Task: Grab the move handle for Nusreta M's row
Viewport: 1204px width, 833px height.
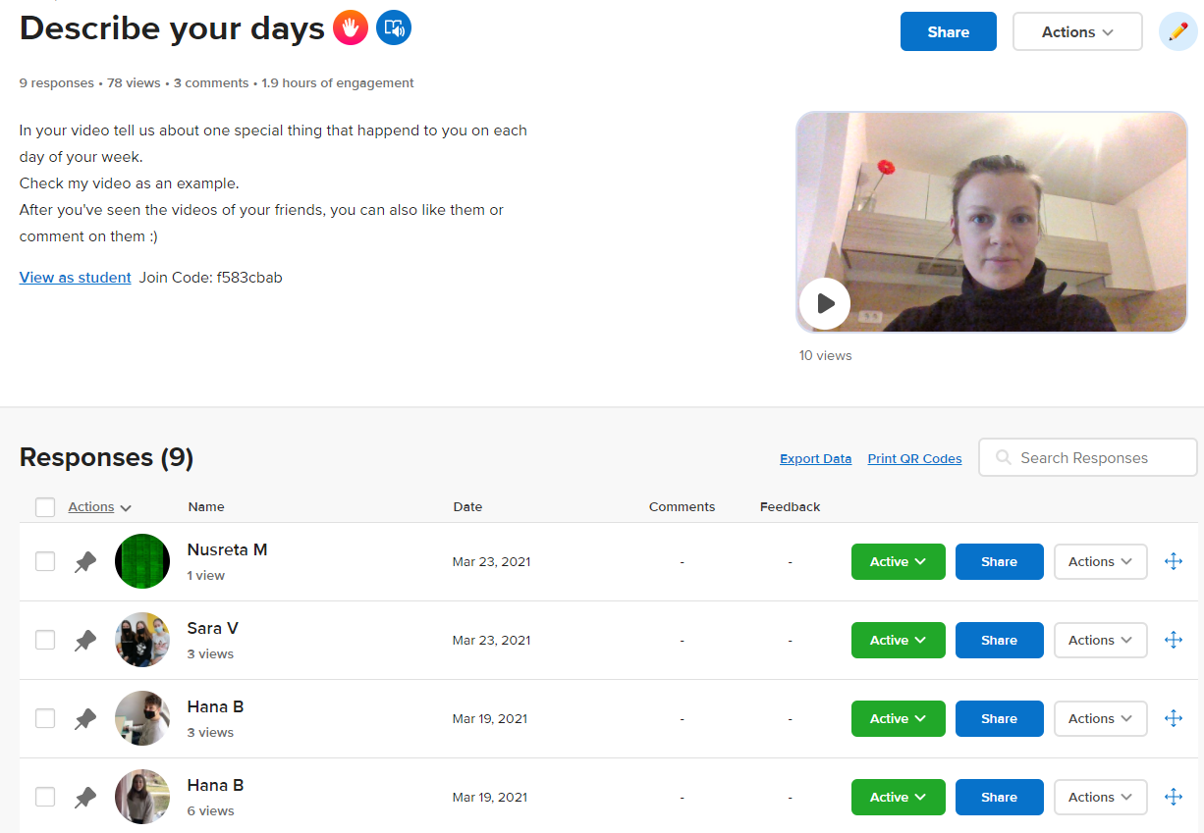Action: click(x=1173, y=561)
